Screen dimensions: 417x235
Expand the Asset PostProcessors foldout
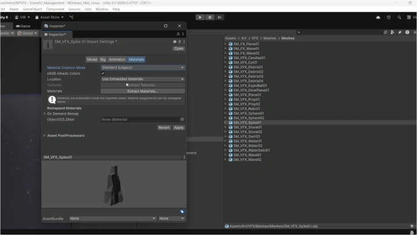45,135
